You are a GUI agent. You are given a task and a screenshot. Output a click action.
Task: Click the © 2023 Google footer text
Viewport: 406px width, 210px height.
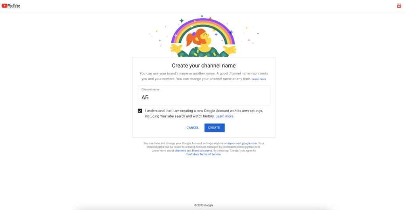[203, 205]
